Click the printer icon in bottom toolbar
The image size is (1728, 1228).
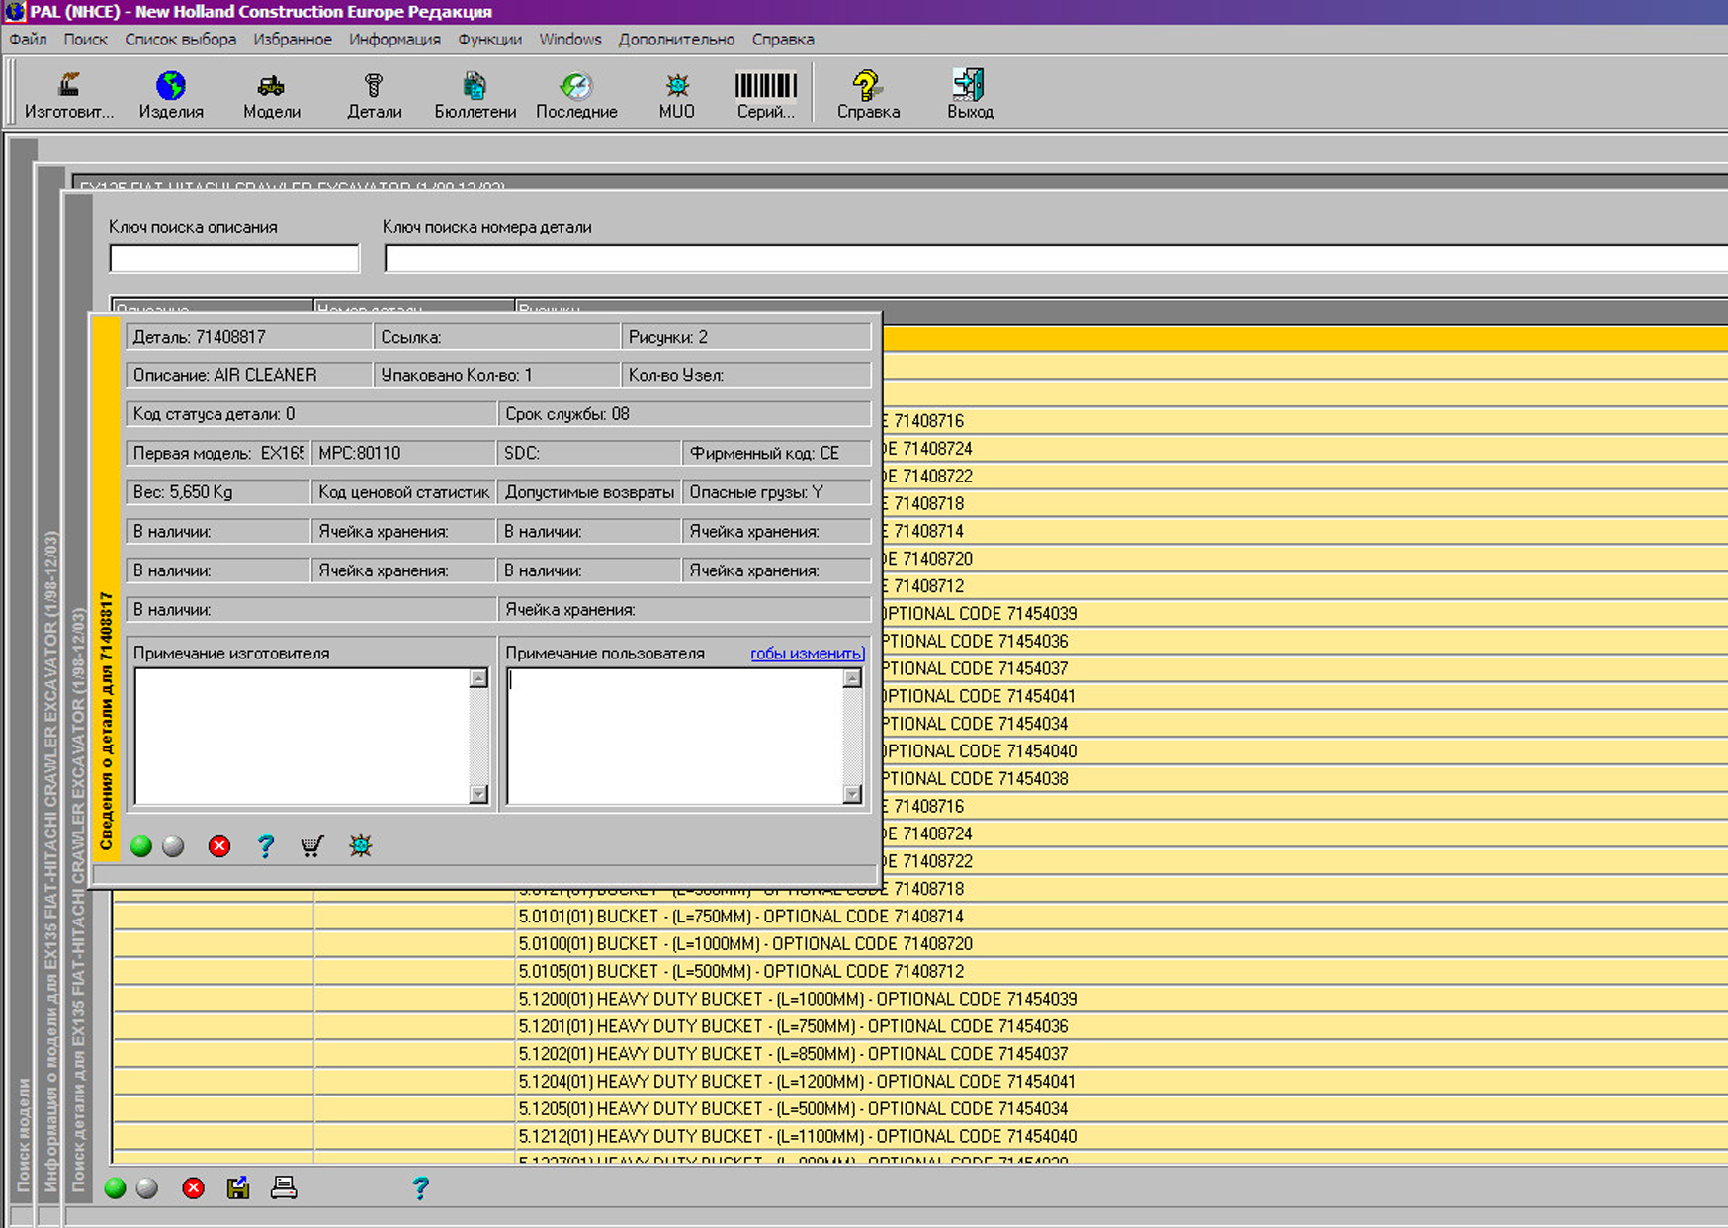pos(284,1187)
